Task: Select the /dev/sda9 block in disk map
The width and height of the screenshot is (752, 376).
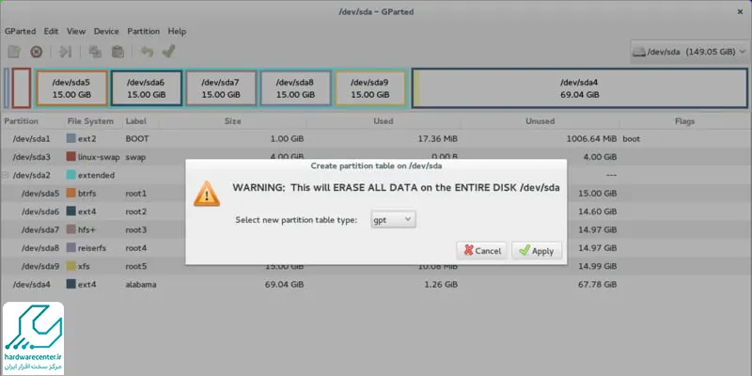Action: point(369,88)
